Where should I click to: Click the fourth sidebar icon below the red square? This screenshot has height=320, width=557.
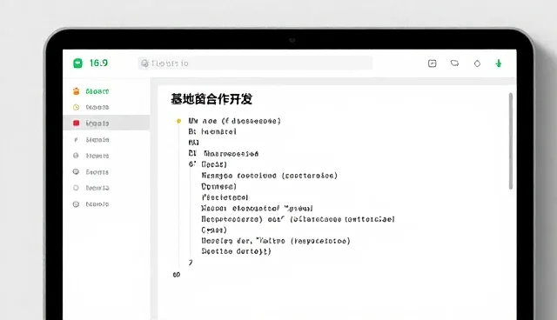(76, 140)
